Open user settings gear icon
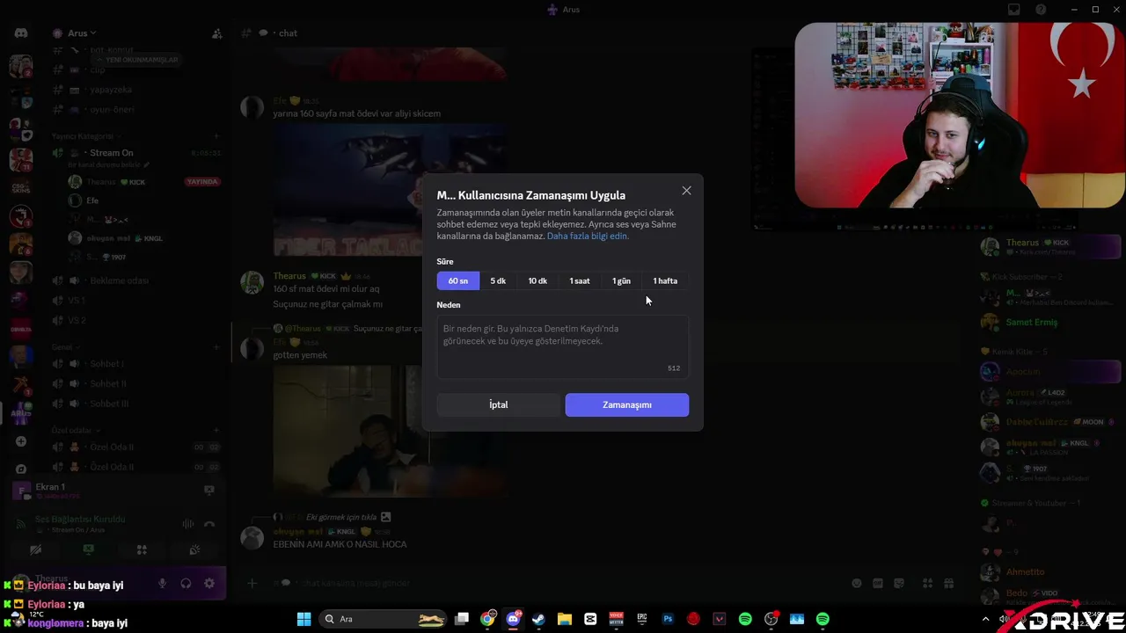The width and height of the screenshot is (1126, 633). pyautogui.click(x=209, y=584)
